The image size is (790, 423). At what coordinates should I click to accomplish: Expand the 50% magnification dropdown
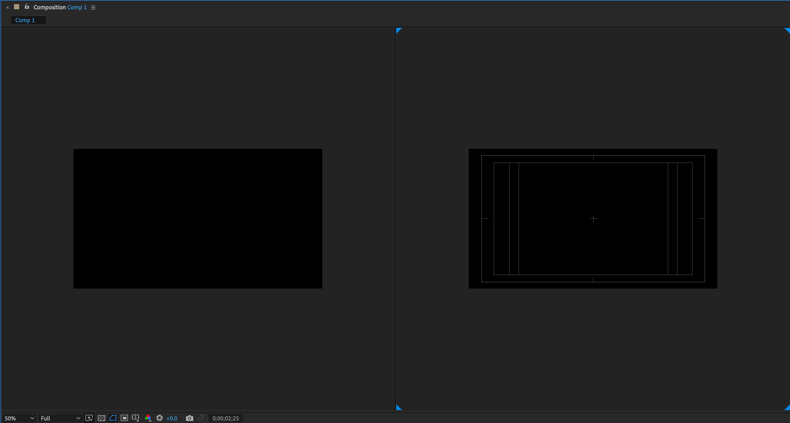point(19,418)
